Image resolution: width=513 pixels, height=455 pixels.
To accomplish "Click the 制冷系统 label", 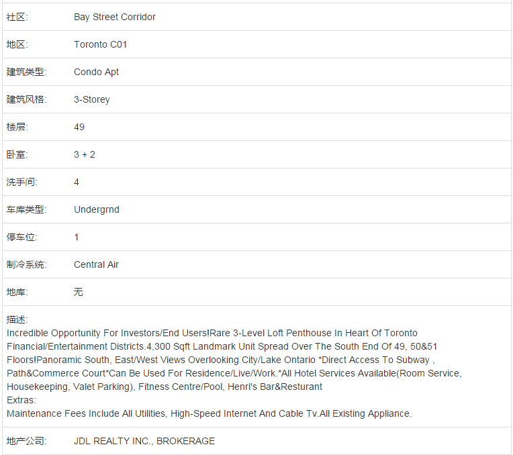I will pyautogui.click(x=26, y=264).
